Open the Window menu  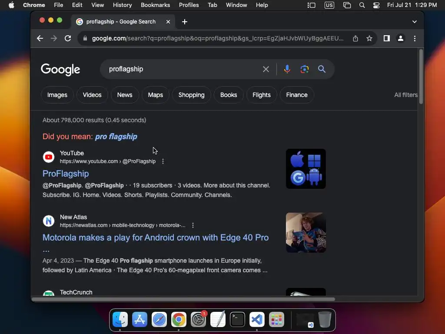point(236,5)
